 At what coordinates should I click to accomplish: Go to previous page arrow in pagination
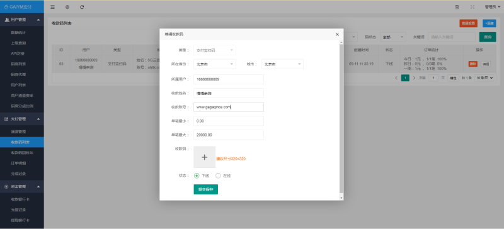(x=396, y=78)
